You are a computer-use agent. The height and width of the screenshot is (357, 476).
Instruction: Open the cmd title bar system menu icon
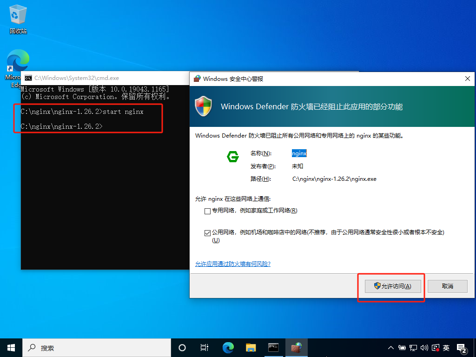(28, 78)
